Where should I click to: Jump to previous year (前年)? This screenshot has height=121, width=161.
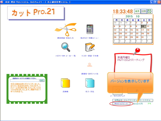point(150,10)
